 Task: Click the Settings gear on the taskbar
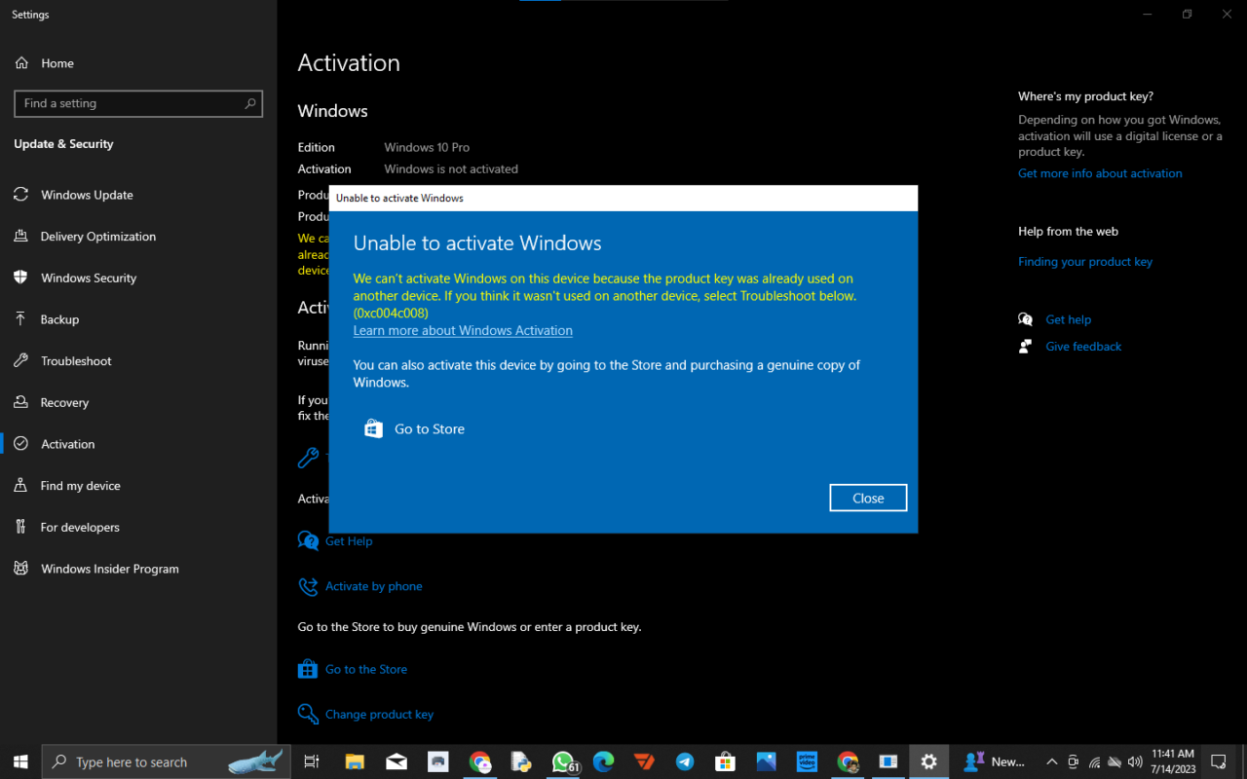pos(929,761)
